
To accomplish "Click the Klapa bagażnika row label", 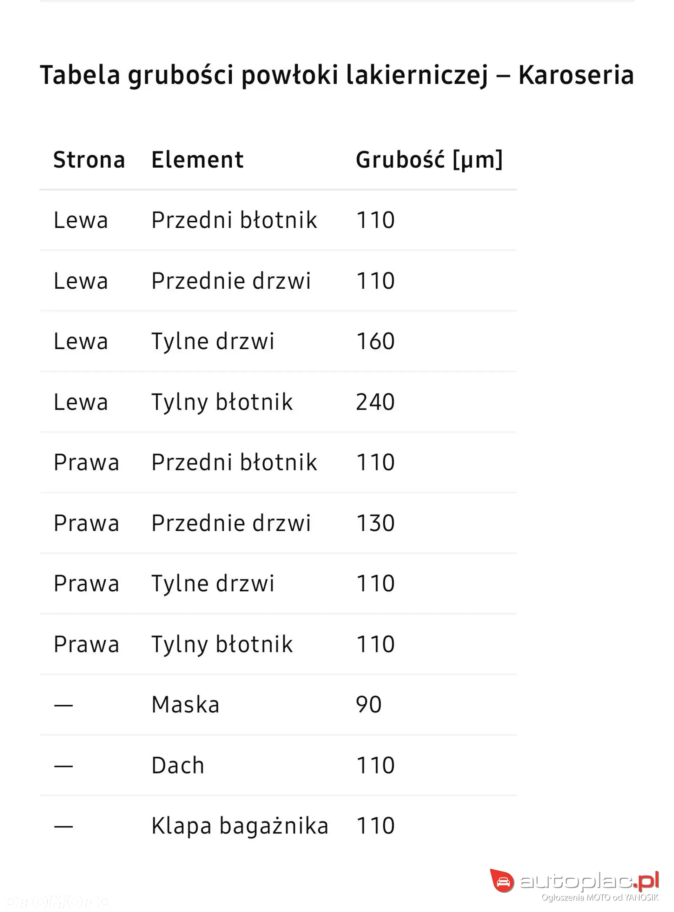I will coord(240,826).
